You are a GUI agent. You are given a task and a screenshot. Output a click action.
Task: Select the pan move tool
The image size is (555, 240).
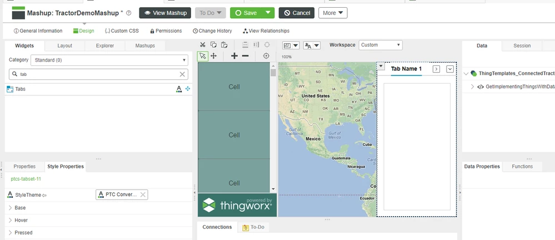214,56
